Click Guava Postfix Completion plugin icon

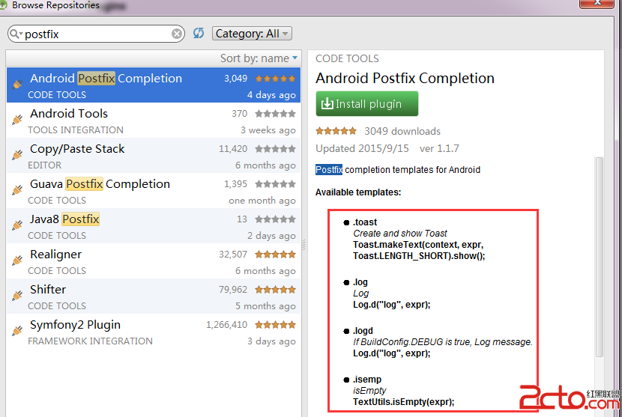pos(17,190)
